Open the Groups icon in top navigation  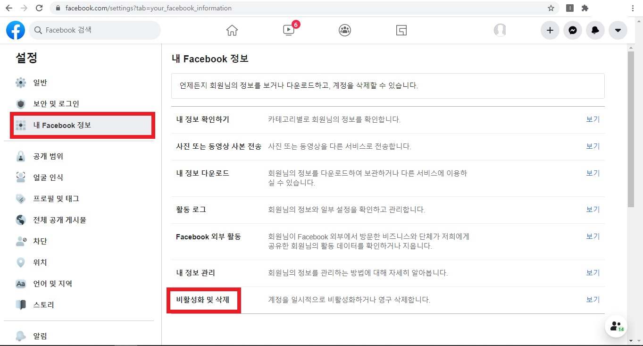pyautogui.click(x=345, y=30)
